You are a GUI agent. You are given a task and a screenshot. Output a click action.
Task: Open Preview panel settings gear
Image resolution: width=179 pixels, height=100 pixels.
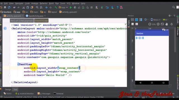[169, 16]
